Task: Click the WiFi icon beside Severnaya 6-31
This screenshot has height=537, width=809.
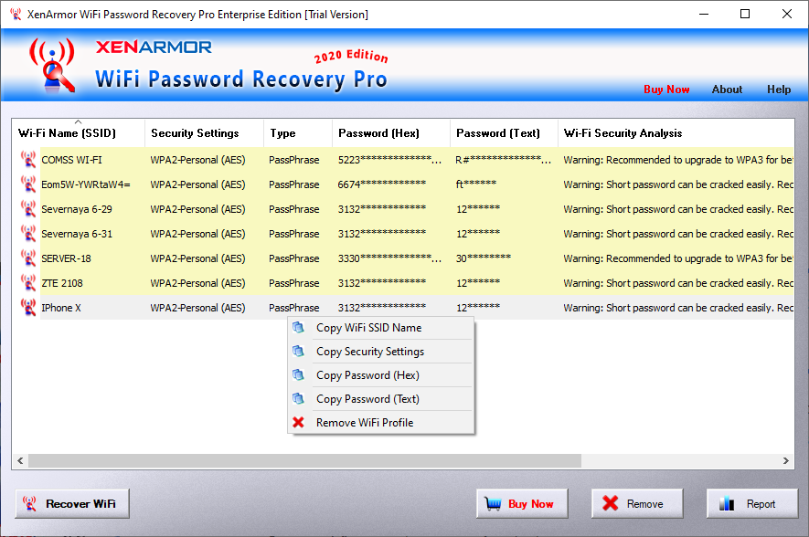Action: 27,234
